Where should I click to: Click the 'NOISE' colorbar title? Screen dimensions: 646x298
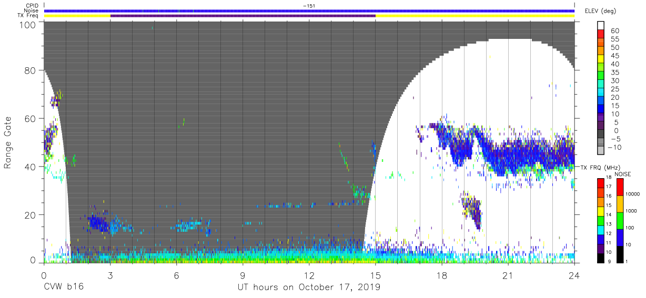623,174
